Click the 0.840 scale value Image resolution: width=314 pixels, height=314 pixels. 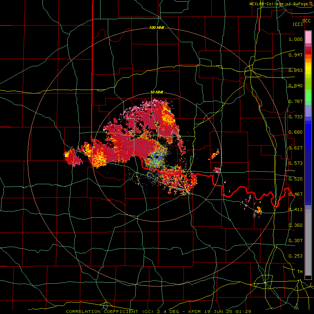(296, 86)
